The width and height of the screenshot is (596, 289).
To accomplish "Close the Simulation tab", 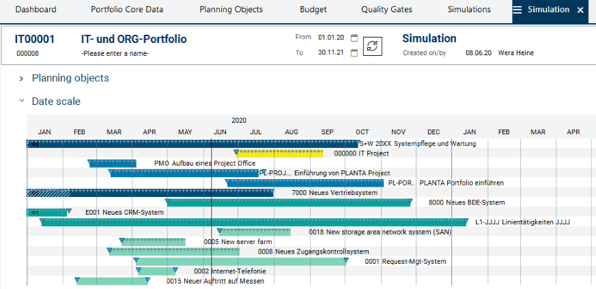I will 580,10.
